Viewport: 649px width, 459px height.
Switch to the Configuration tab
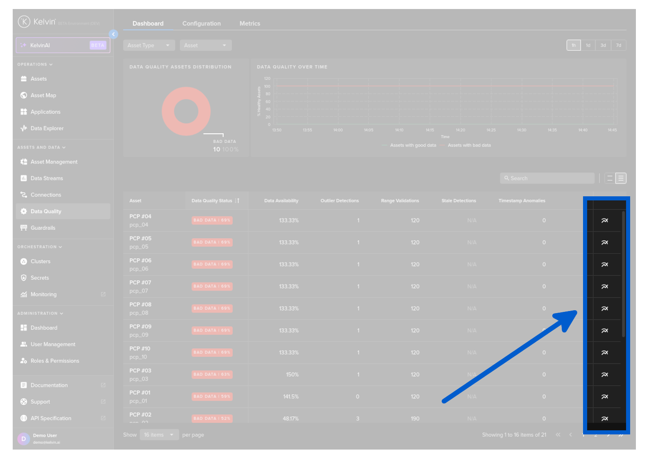click(201, 24)
